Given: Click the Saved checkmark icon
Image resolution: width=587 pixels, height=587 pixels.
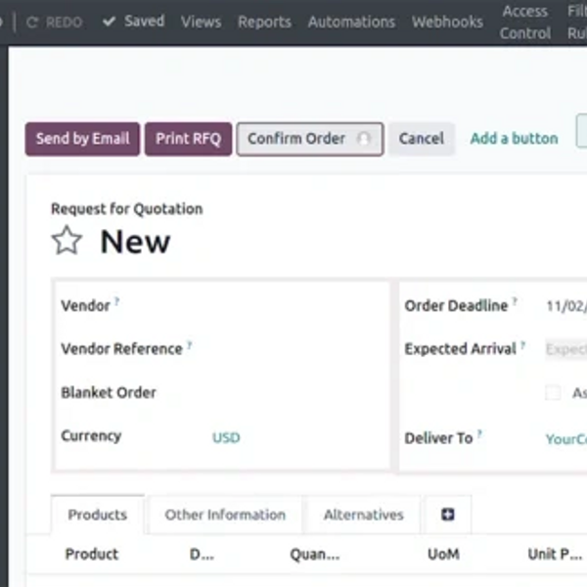Looking at the screenshot, I should tap(109, 22).
